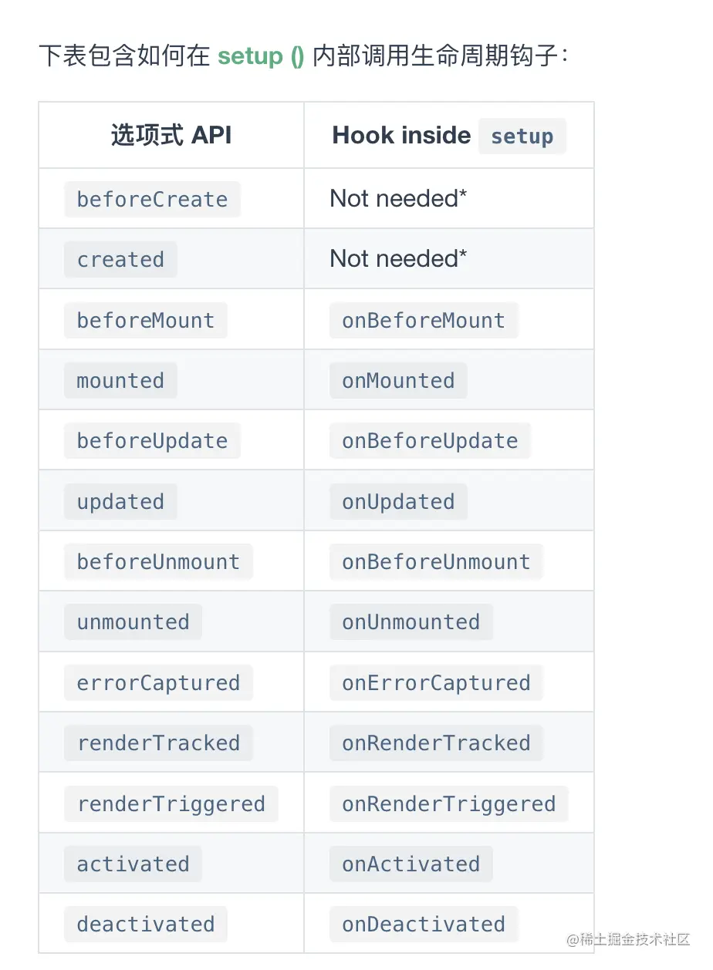713x970 pixels.
Task: Select the beforeUnmount option tag
Action: point(158,562)
